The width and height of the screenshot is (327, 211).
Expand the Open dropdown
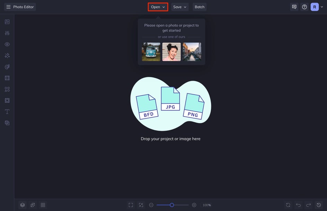tap(158, 7)
